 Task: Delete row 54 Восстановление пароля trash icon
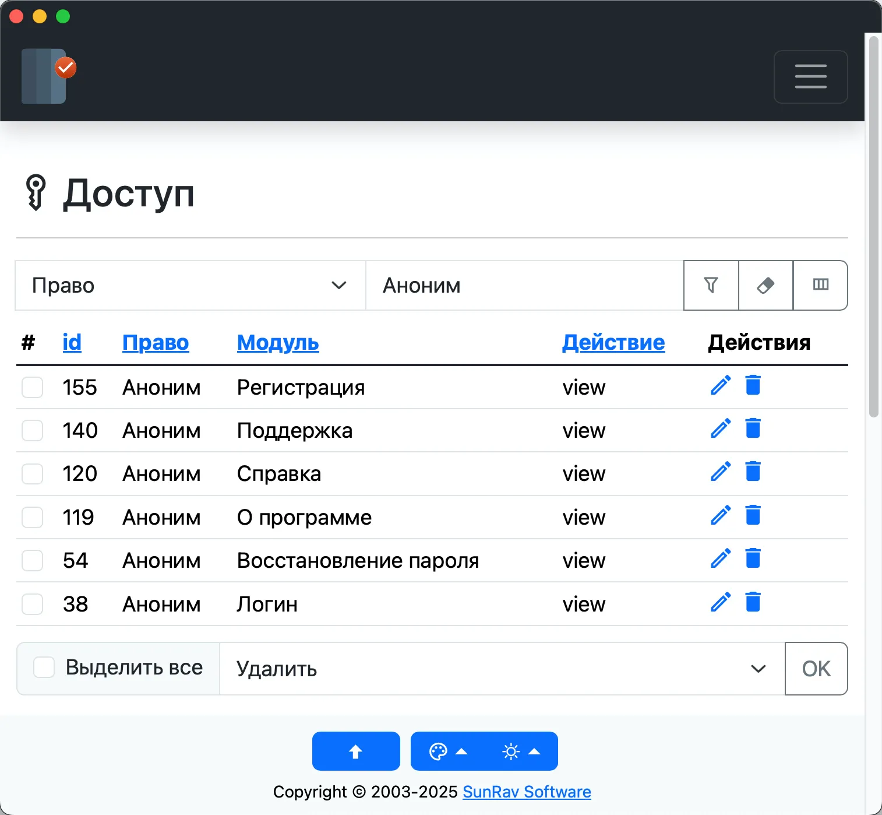[x=753, y=558]
